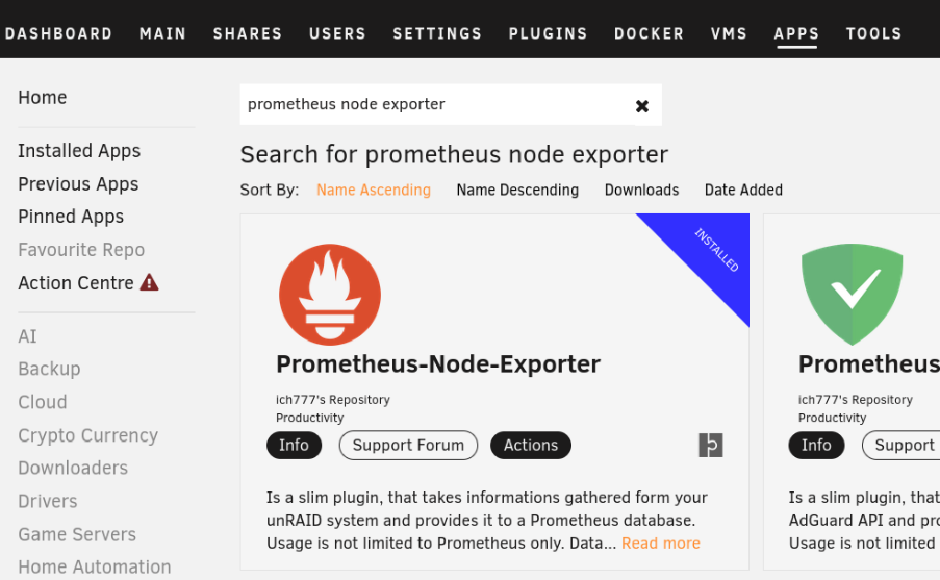Browse the Game Servers category
The width and height of the screenshot is (940, 580).
(76, 534)
